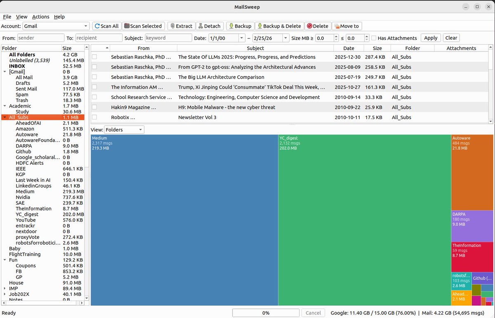
Task: Select the red TheInformation treemap block
Action: (x=472, y=257)
